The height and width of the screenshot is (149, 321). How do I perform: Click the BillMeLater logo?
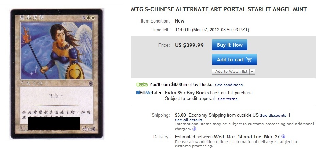(x=148, y=93)
